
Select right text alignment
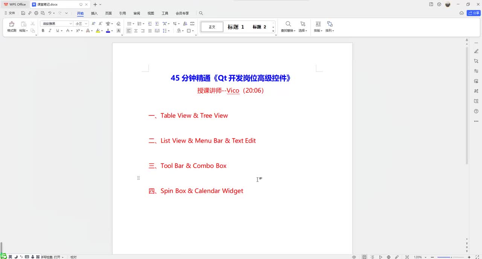[143, 31]
